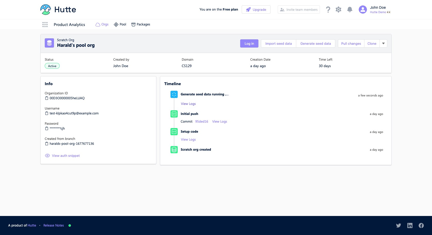Click branch name haralds-pool-org-1677677136
432x235 pixels.
72,144
